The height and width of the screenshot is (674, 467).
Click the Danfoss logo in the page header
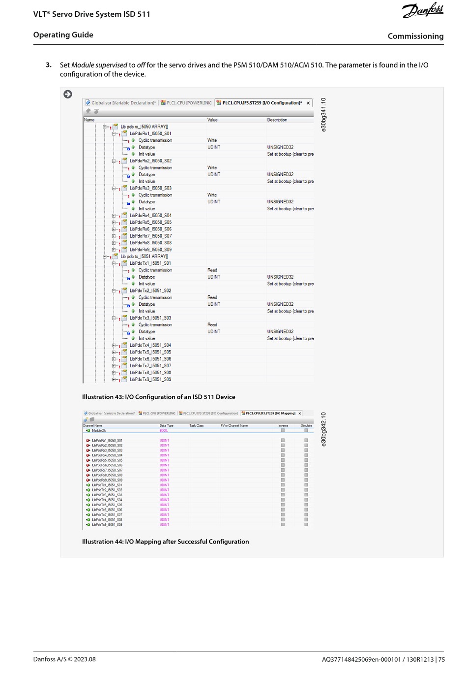click(x=423, y=10)
